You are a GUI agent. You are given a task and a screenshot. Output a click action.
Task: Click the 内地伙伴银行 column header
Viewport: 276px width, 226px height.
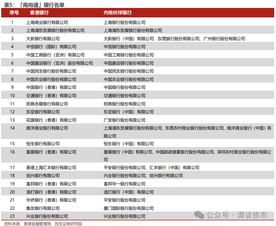(x=118, y=12)
